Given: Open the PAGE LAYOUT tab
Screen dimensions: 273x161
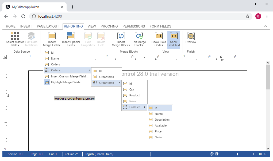Looking at the screenshot, I should (x=48, y=26).
